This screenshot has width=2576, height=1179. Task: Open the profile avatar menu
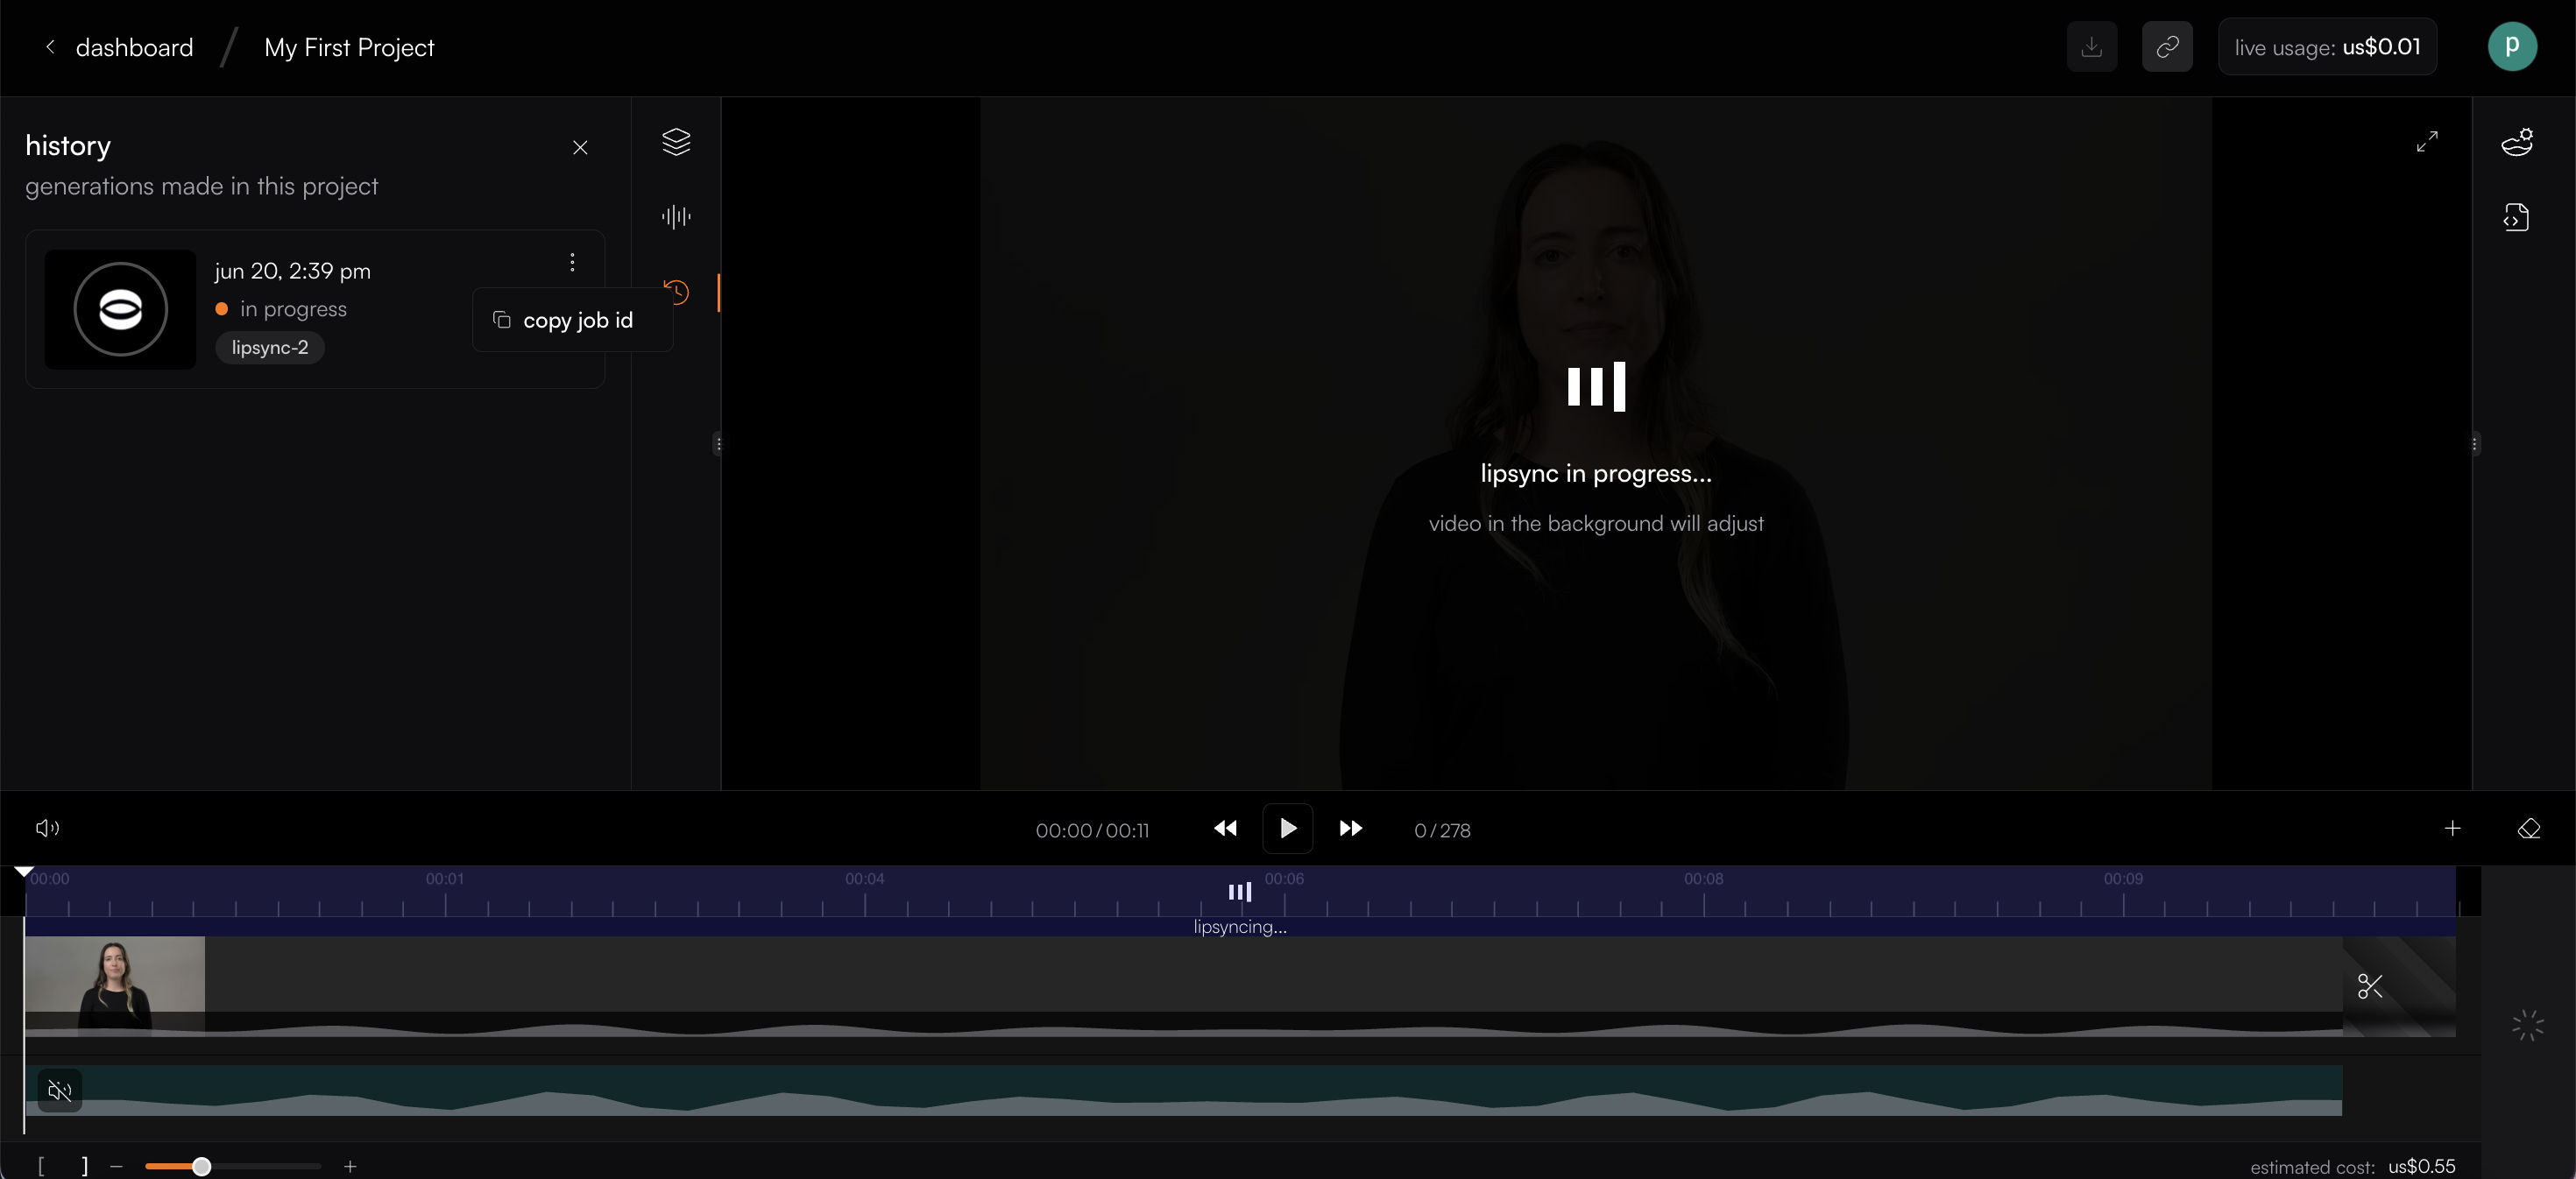(2512, 46)
